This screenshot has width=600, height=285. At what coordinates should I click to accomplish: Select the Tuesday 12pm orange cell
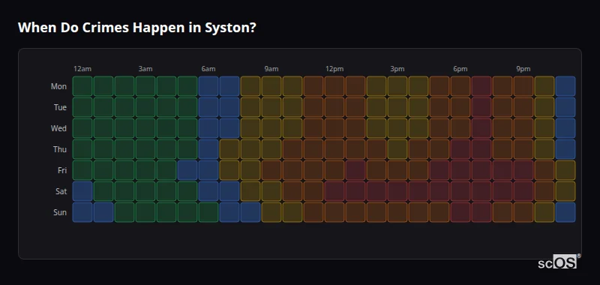[334, 107]
